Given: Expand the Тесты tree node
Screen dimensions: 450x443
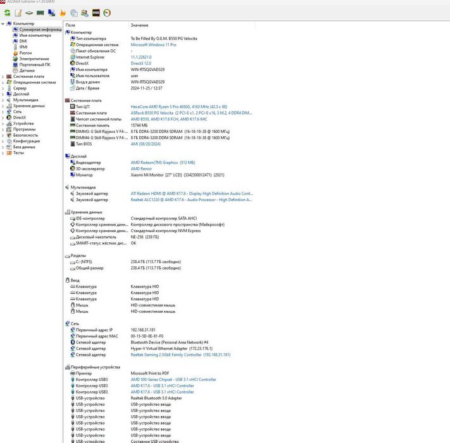Looking at the screenshot, I should tap(3, 153).
